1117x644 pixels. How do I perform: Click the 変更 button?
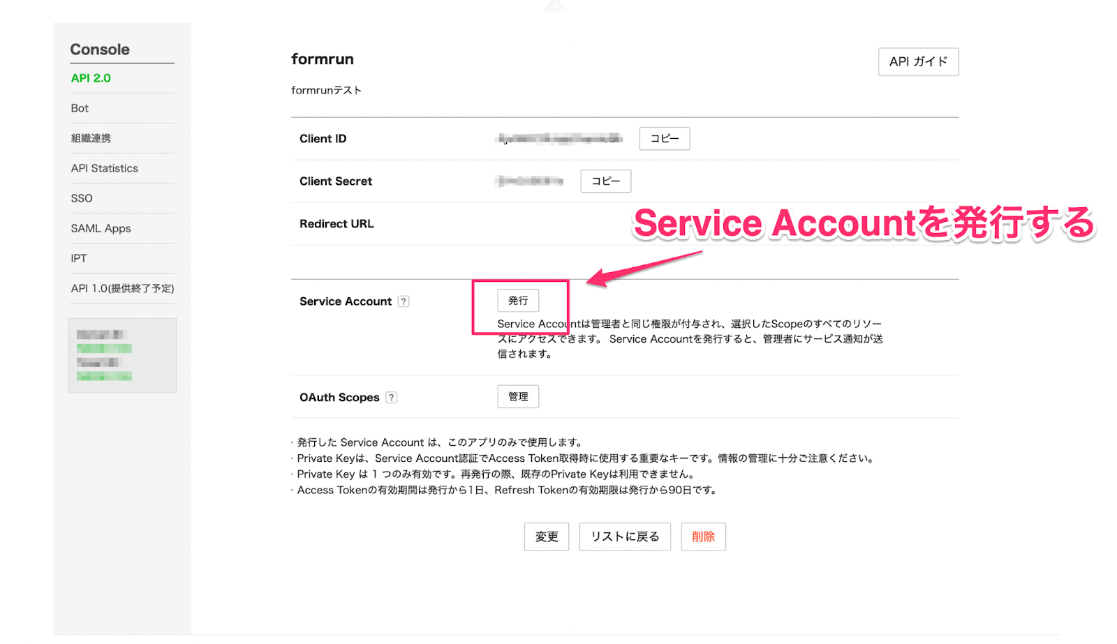click(x=547, y=537)
